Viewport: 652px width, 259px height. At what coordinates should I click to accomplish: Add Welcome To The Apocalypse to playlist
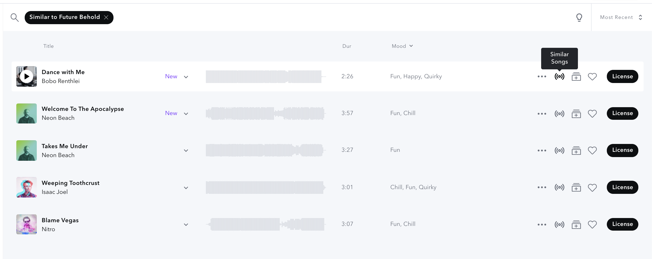click(576, 114)
